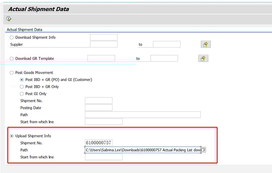Focus the empty Path field under Post Goods Movement
This screenshot has width=272, height=173.
(142, 115)
